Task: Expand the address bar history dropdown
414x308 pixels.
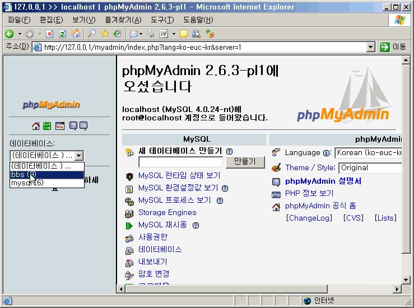Action: point(371,47)
